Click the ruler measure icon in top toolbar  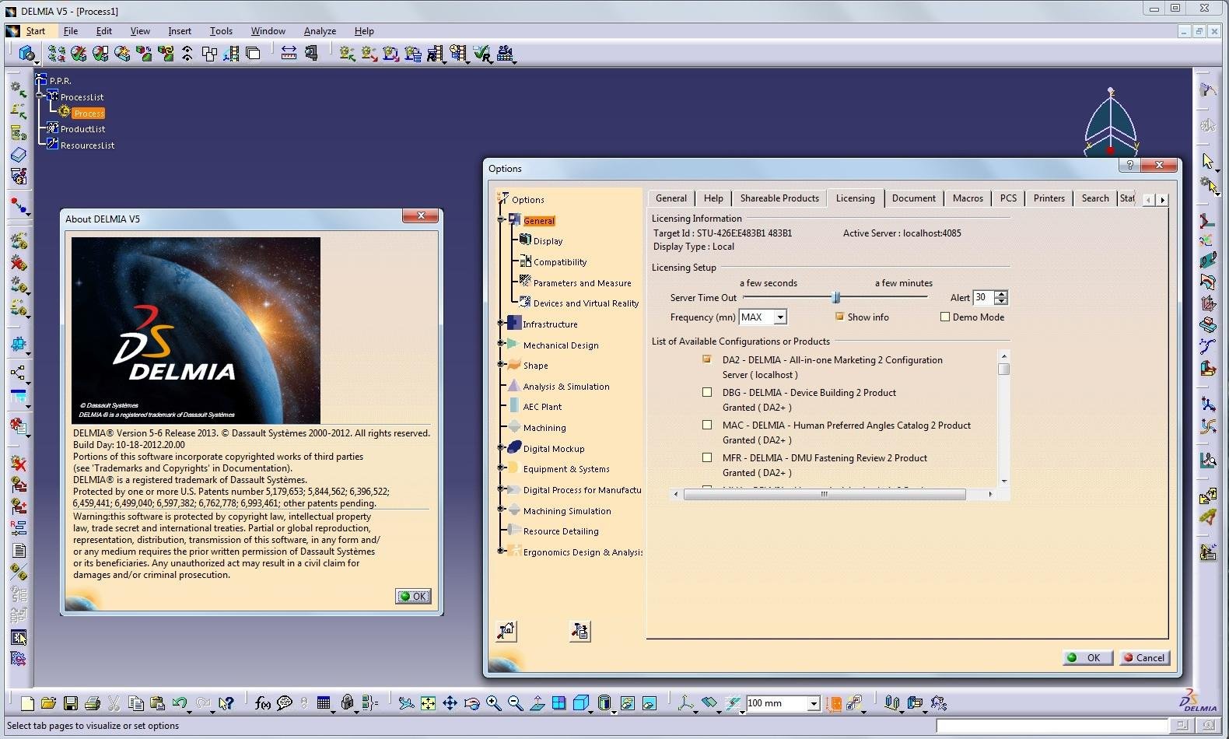point(289,53)
